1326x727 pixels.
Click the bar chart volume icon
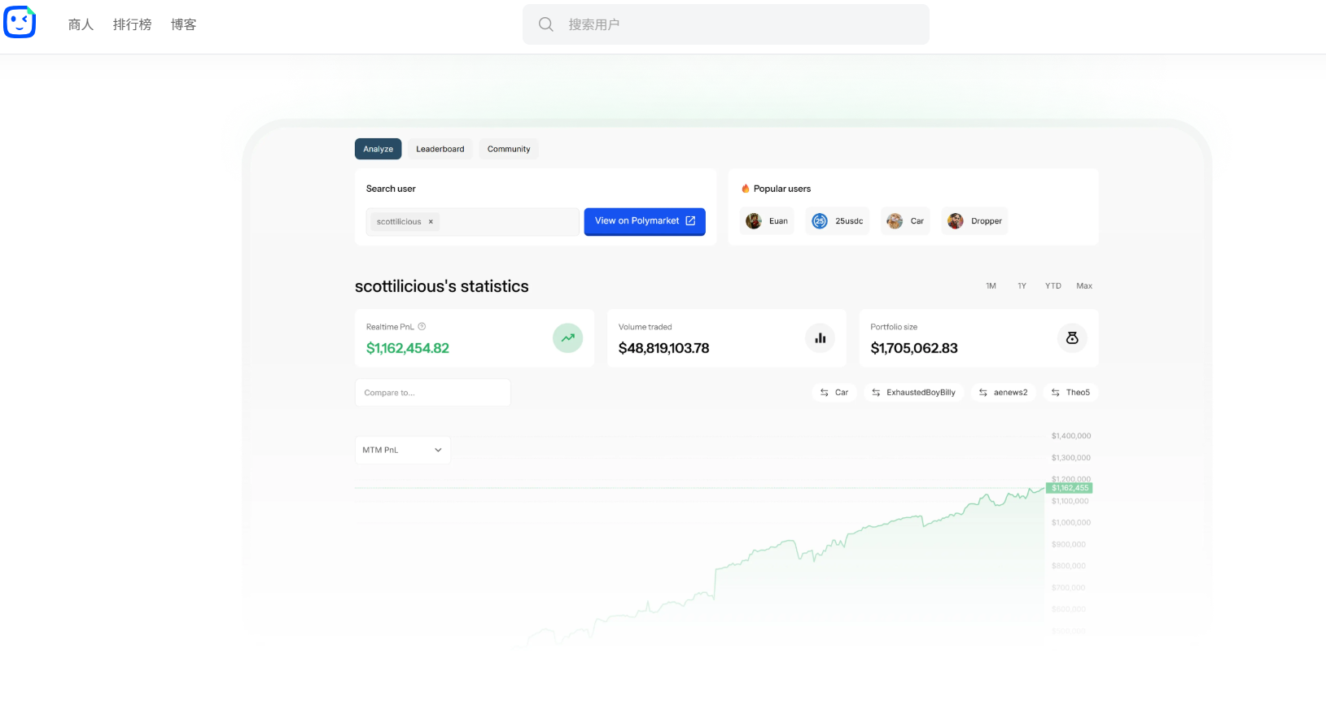tap(820, 338)
